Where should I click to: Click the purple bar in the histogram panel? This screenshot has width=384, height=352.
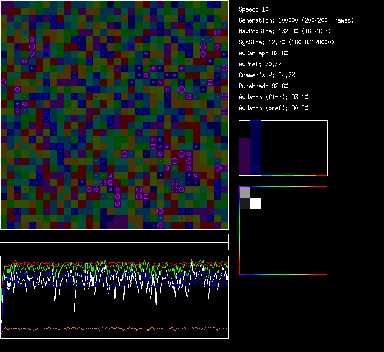(244, 157)
